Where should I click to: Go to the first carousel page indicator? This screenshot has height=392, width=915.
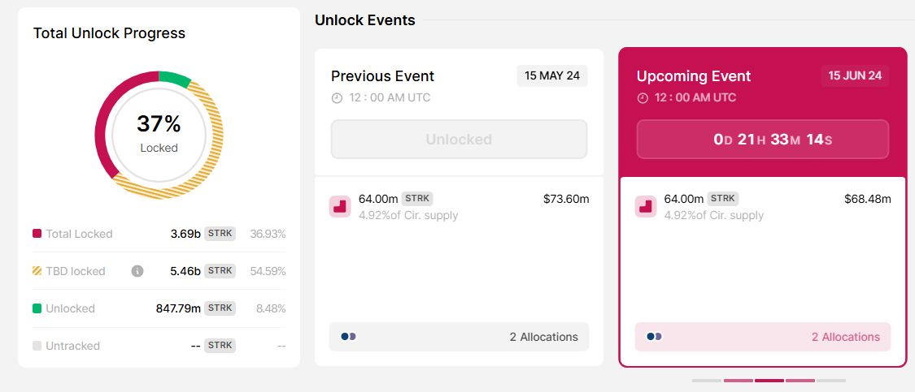pyautogui.click(x=707, y=380)
